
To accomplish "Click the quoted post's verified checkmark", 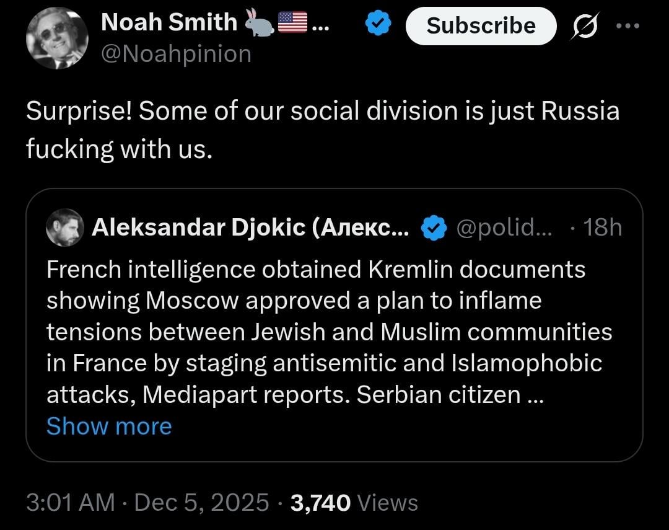I will [434, 229].
